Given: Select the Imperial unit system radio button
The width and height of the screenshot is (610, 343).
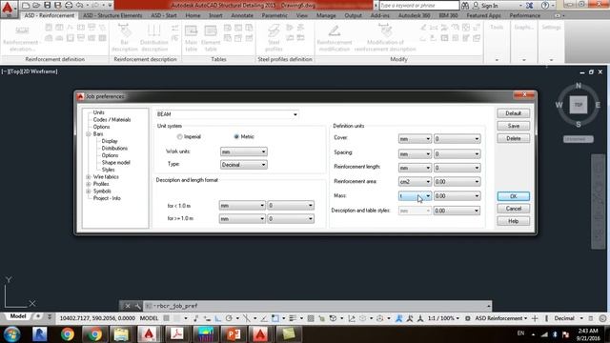Looking at the screenshot, I should [x=179, y=137].
